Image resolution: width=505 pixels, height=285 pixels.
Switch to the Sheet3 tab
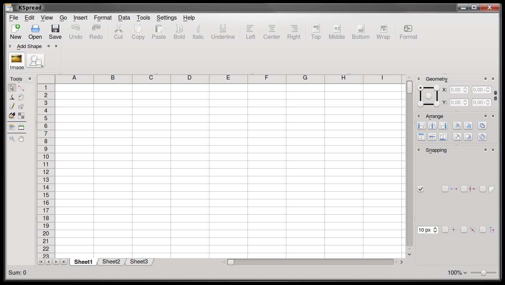(139, 262)
